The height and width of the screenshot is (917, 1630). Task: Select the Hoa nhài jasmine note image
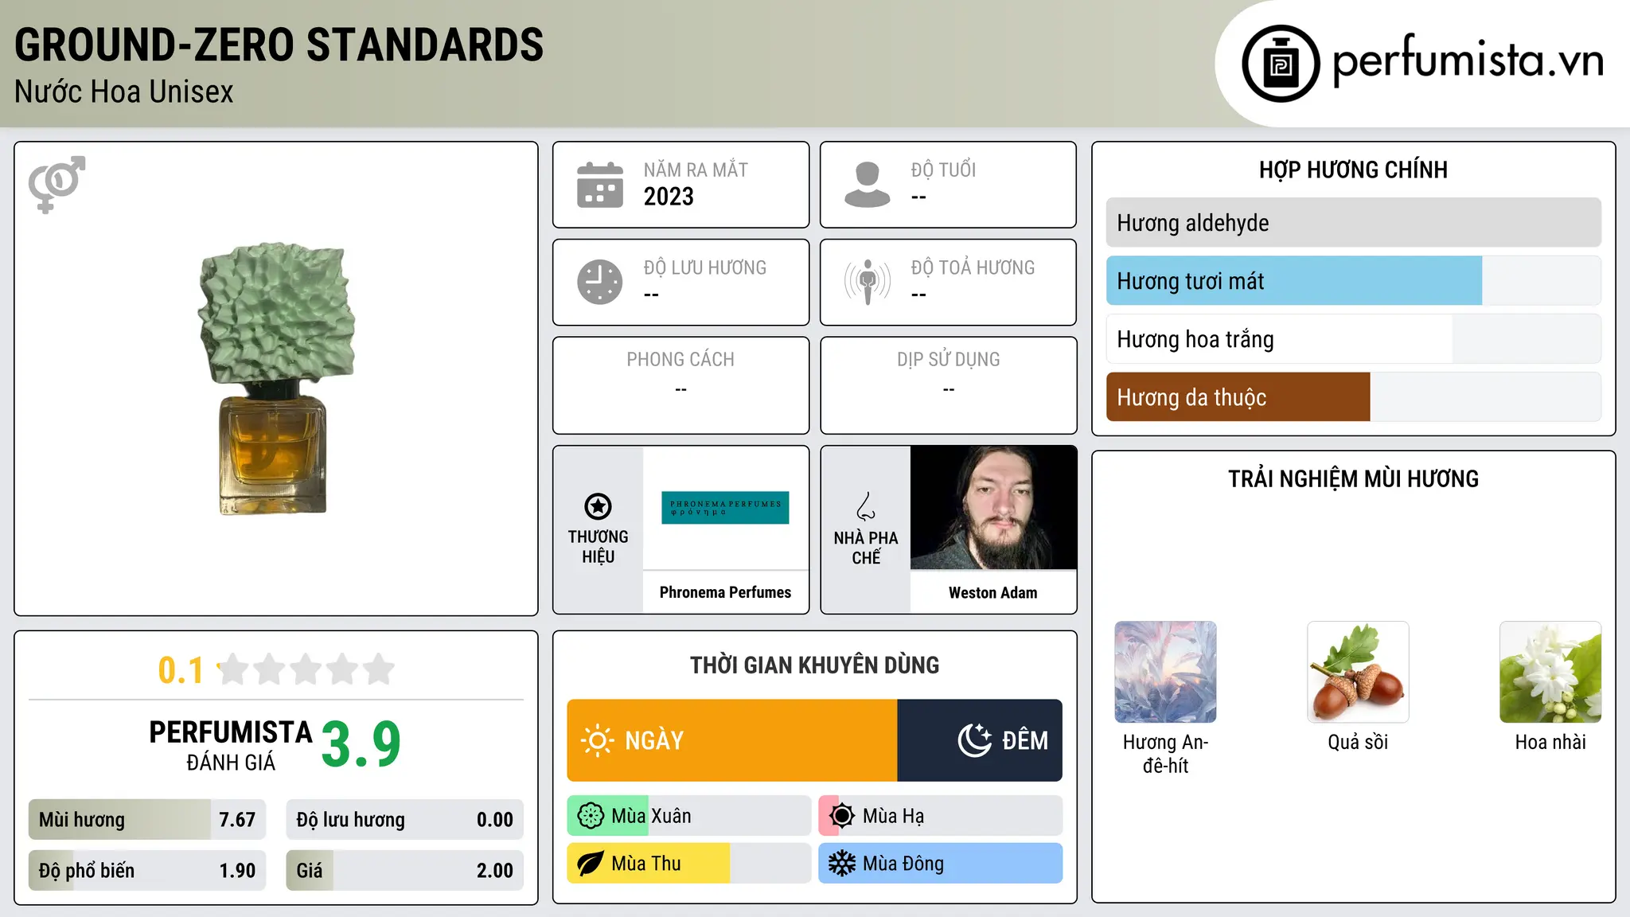tap(1550, 672)
